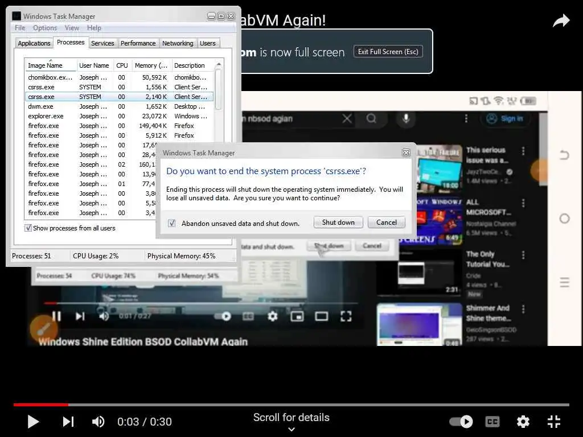Sort processes by User Name column
The height and width of the screenshot is (437, 583).
[x=94, y=65]
